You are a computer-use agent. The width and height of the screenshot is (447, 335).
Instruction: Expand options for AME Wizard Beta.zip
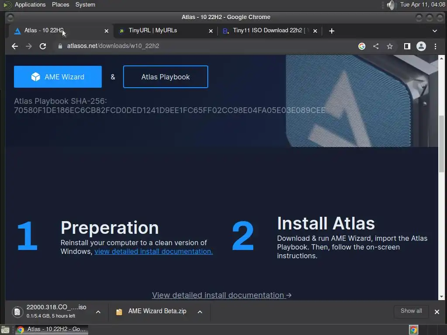pyautogui.click(x=200, y=312)
